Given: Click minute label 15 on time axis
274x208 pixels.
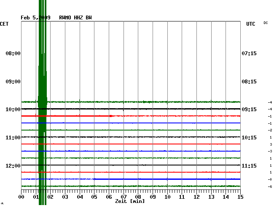Looking at the screenshot, I should coord(240,197).
